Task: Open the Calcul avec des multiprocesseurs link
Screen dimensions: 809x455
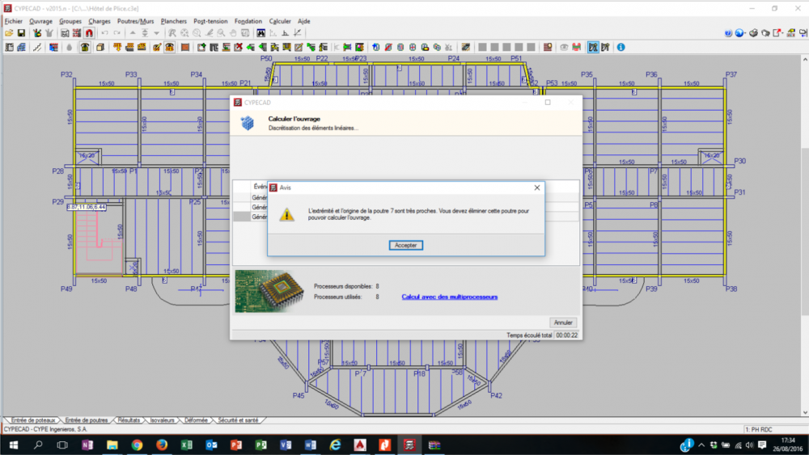Action: (x=449, y=297)
